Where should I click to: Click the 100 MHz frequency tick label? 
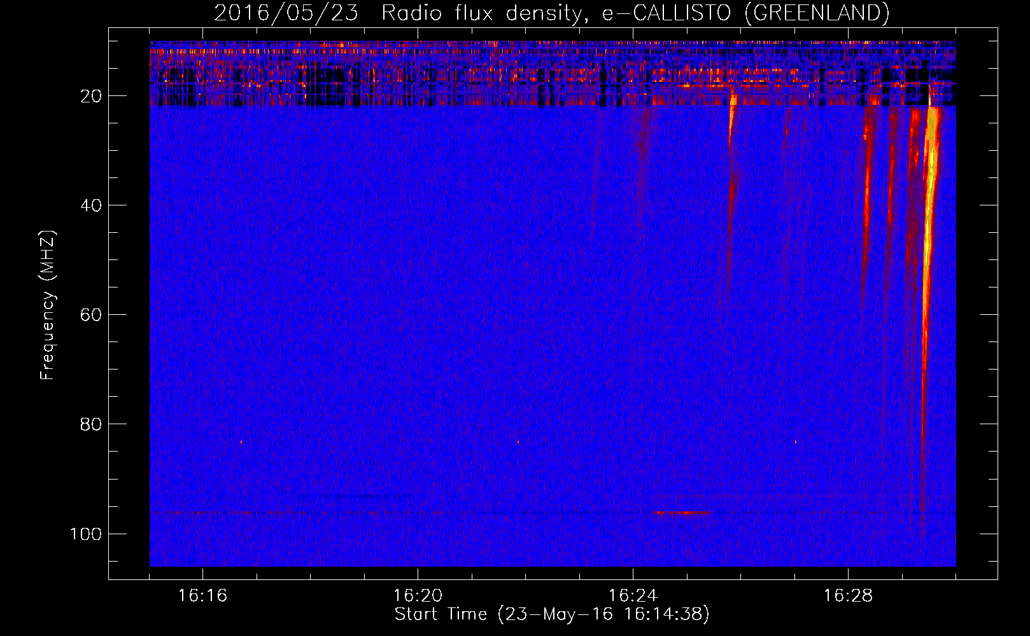pyautogui.click(x=85, y=534)
